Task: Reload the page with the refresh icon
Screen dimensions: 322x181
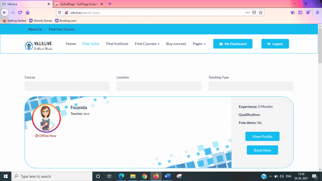Action: pyautogui.click(x=20, y=13)
